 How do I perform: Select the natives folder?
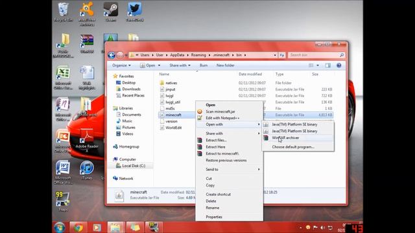click(x=171, y=83)
